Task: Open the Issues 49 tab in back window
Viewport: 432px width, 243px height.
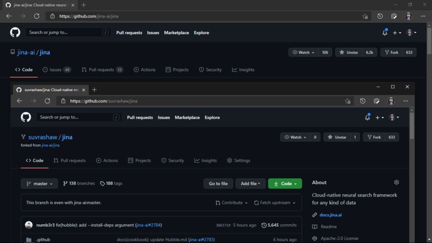Action: pos(57,70)
